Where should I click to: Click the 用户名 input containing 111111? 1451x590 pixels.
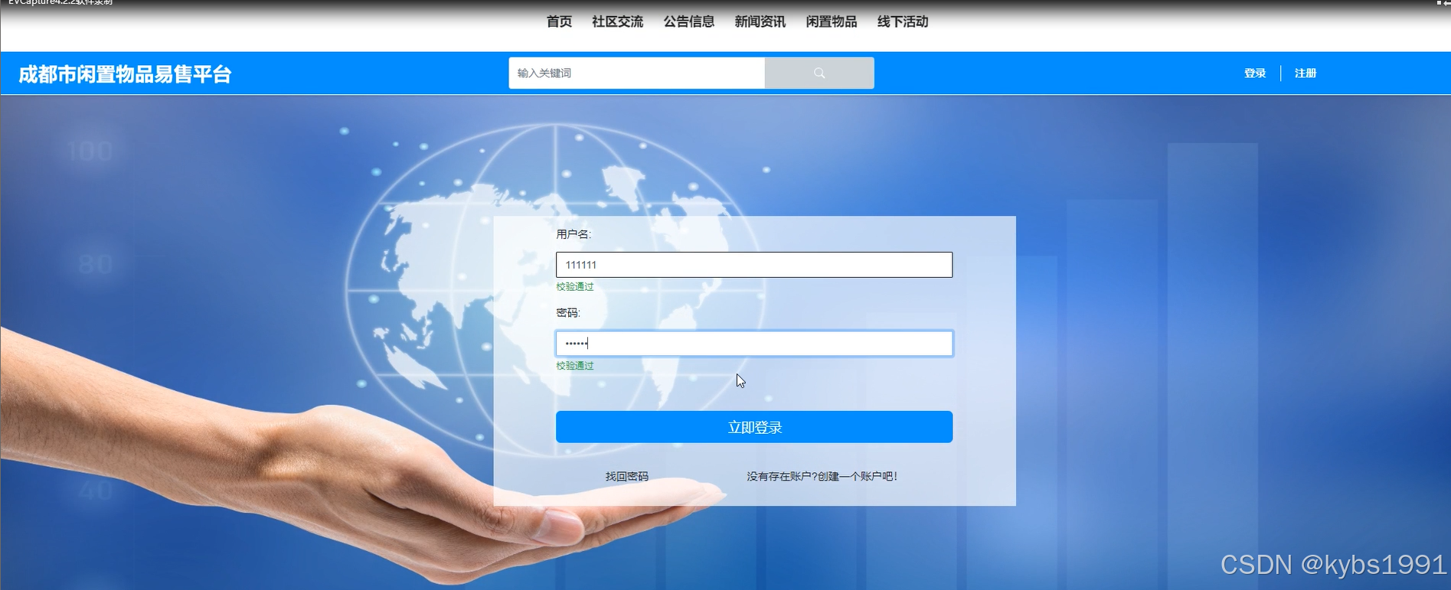pyautogui.click(x=754, y=265)
